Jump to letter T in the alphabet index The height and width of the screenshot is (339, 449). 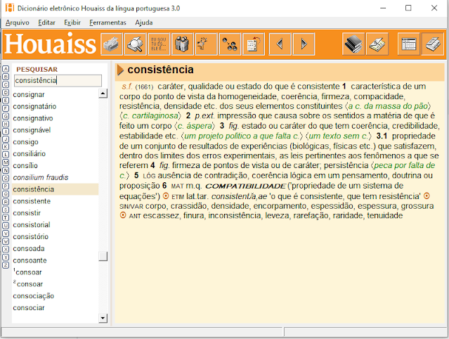(x=6, y=217)
